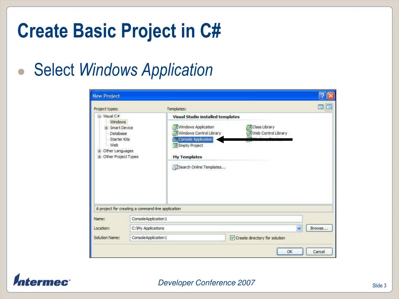Pick the Console Application template icon

[x=175, y=139]
